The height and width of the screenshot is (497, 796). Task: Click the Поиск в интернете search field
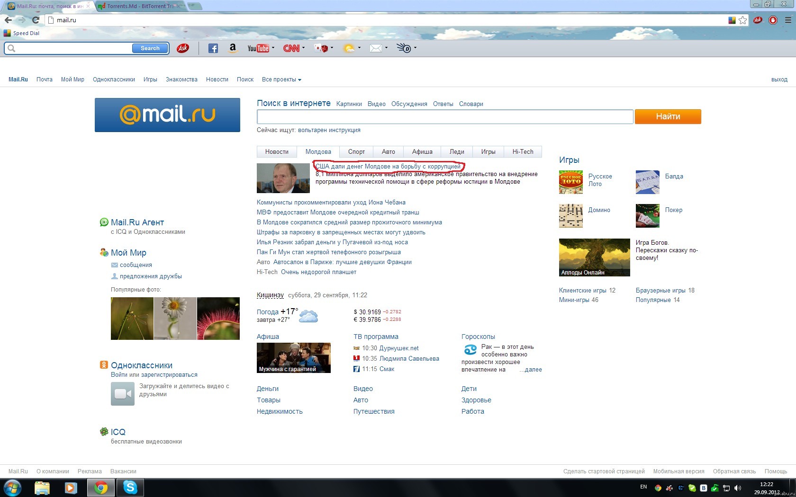coord(444,116)
